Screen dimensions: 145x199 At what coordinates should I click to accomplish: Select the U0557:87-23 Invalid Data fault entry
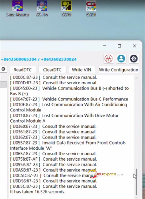68,146
